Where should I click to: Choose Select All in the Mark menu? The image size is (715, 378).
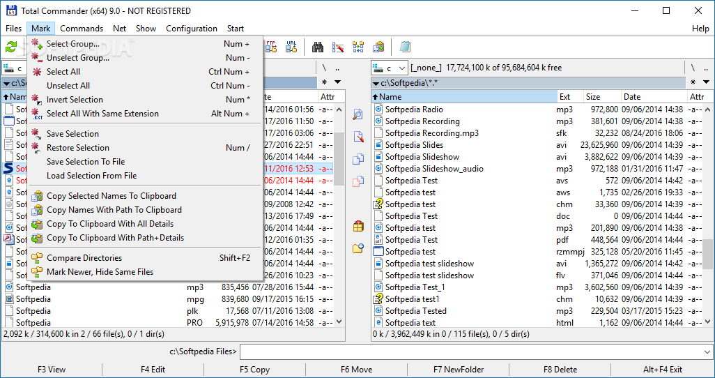tap(145, 72)
